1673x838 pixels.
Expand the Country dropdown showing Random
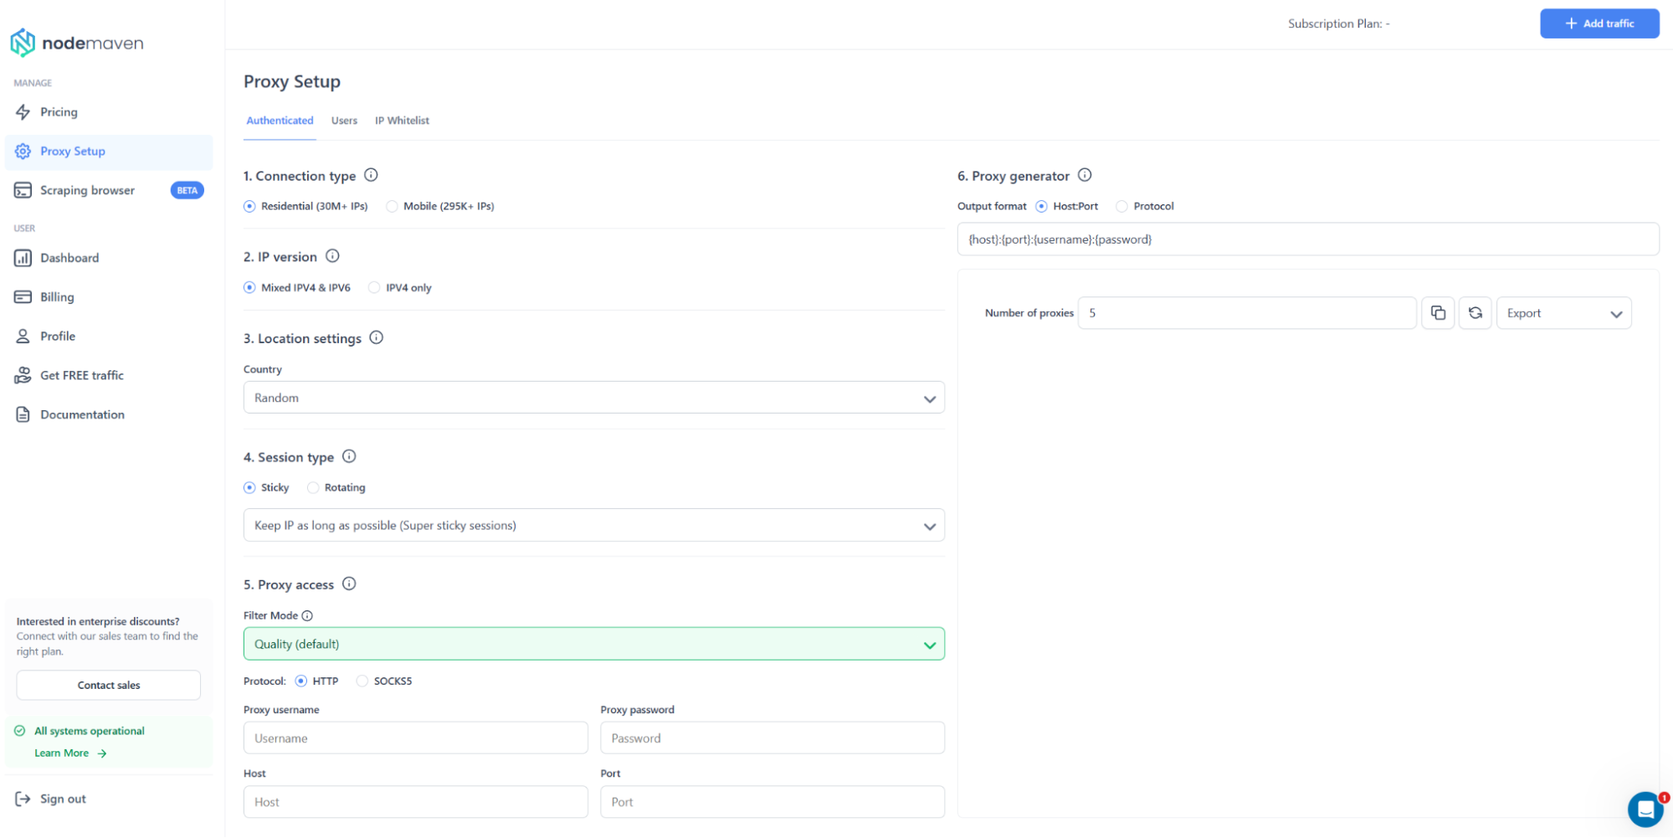593,398
